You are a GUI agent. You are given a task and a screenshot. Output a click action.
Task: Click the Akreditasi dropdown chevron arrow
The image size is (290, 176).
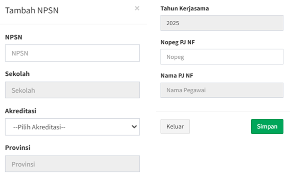pos(134,127)
